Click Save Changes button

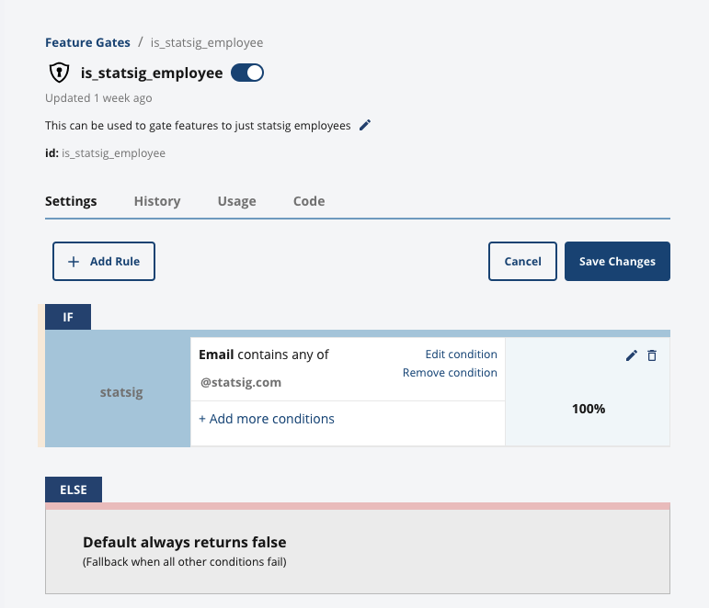pos(617,261)
